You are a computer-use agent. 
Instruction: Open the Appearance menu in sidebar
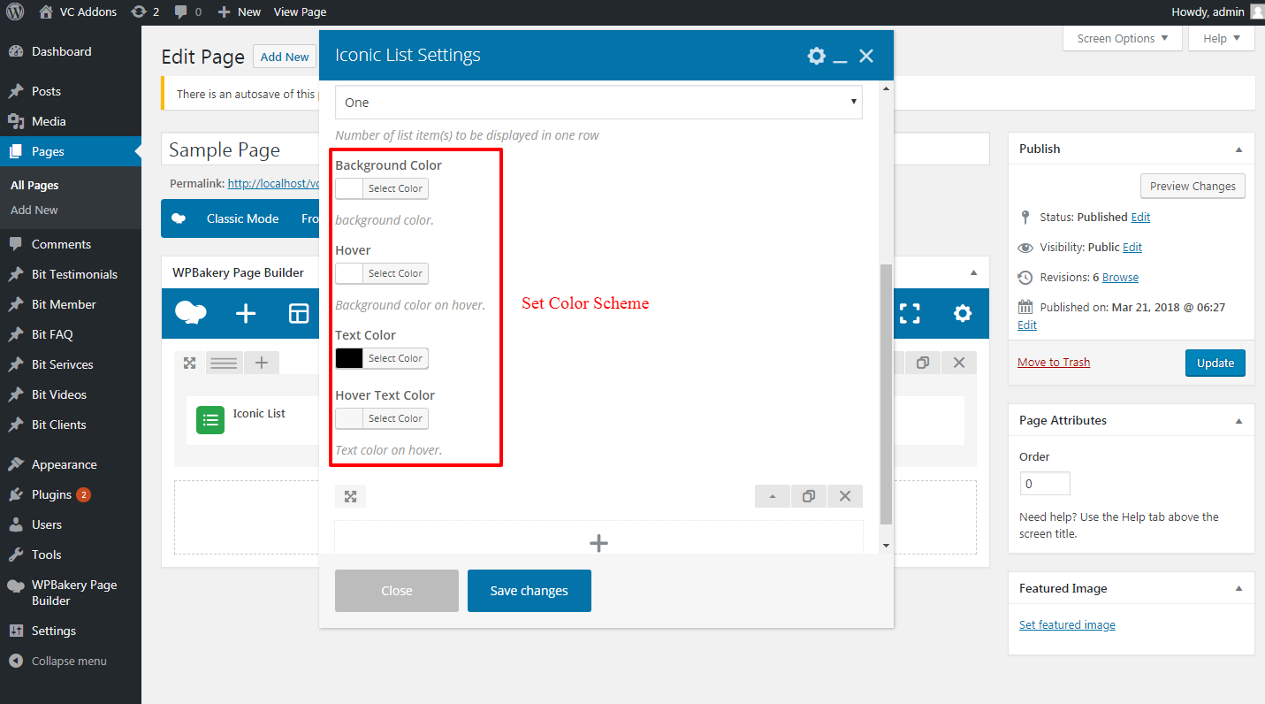coord(64,464)
